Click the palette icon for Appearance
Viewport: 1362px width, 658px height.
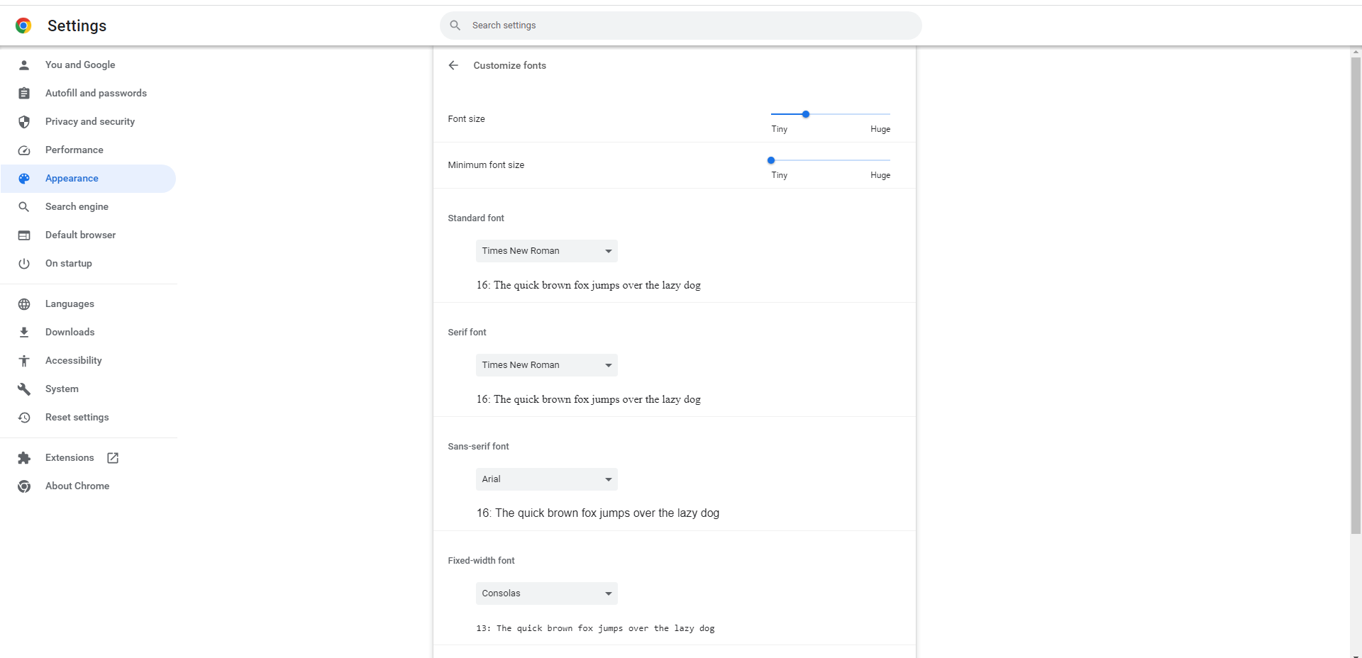(x=24, y=178)
